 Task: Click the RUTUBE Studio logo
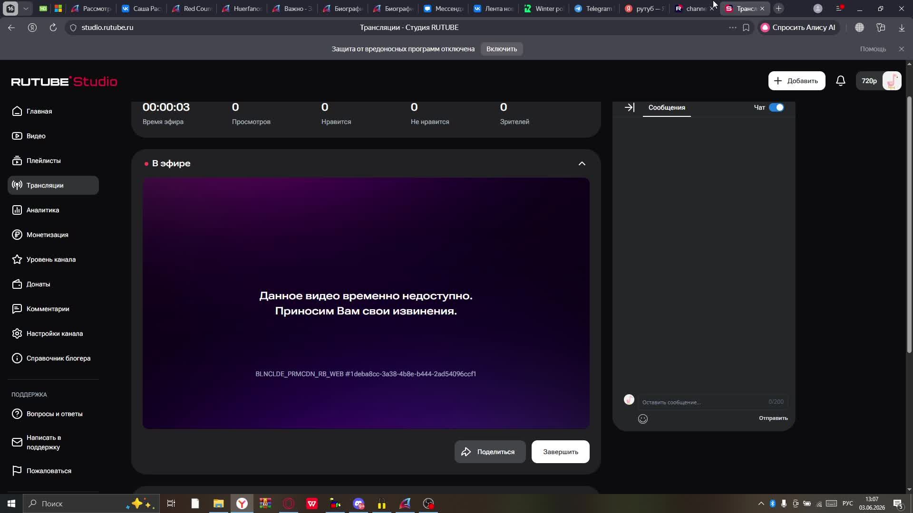pyautogui.click(x=64, y=81)
